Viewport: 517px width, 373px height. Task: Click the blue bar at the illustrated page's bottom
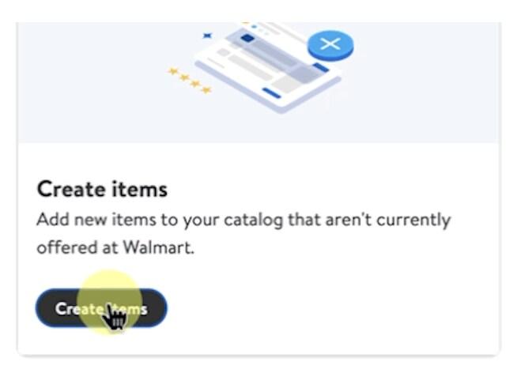tap(273, 93)
